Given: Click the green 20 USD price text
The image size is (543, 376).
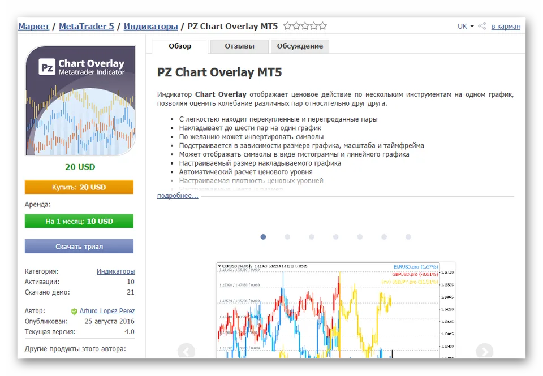Looking at the screenshot, I should click(80, 167).
